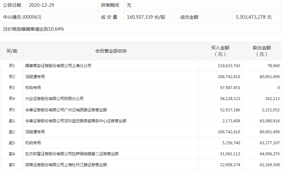Click the 成交量 label
The width and height of the screenshot is (282, 172).
pyautogui.click(x=109, y=17)
